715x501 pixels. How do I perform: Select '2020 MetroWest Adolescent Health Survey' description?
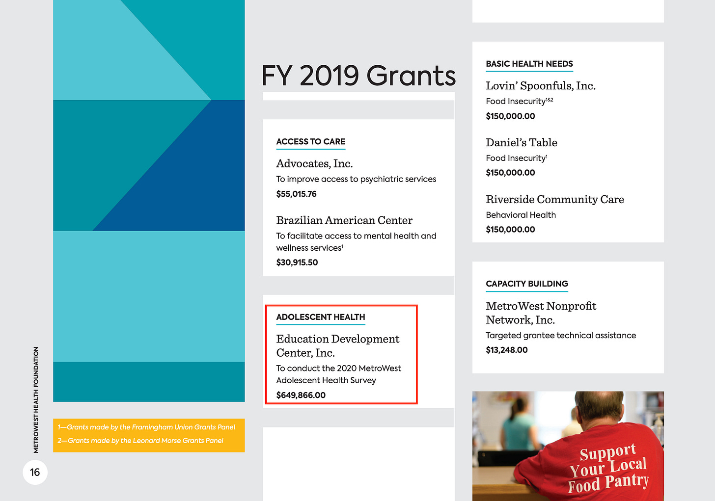(x=339, y=374)
